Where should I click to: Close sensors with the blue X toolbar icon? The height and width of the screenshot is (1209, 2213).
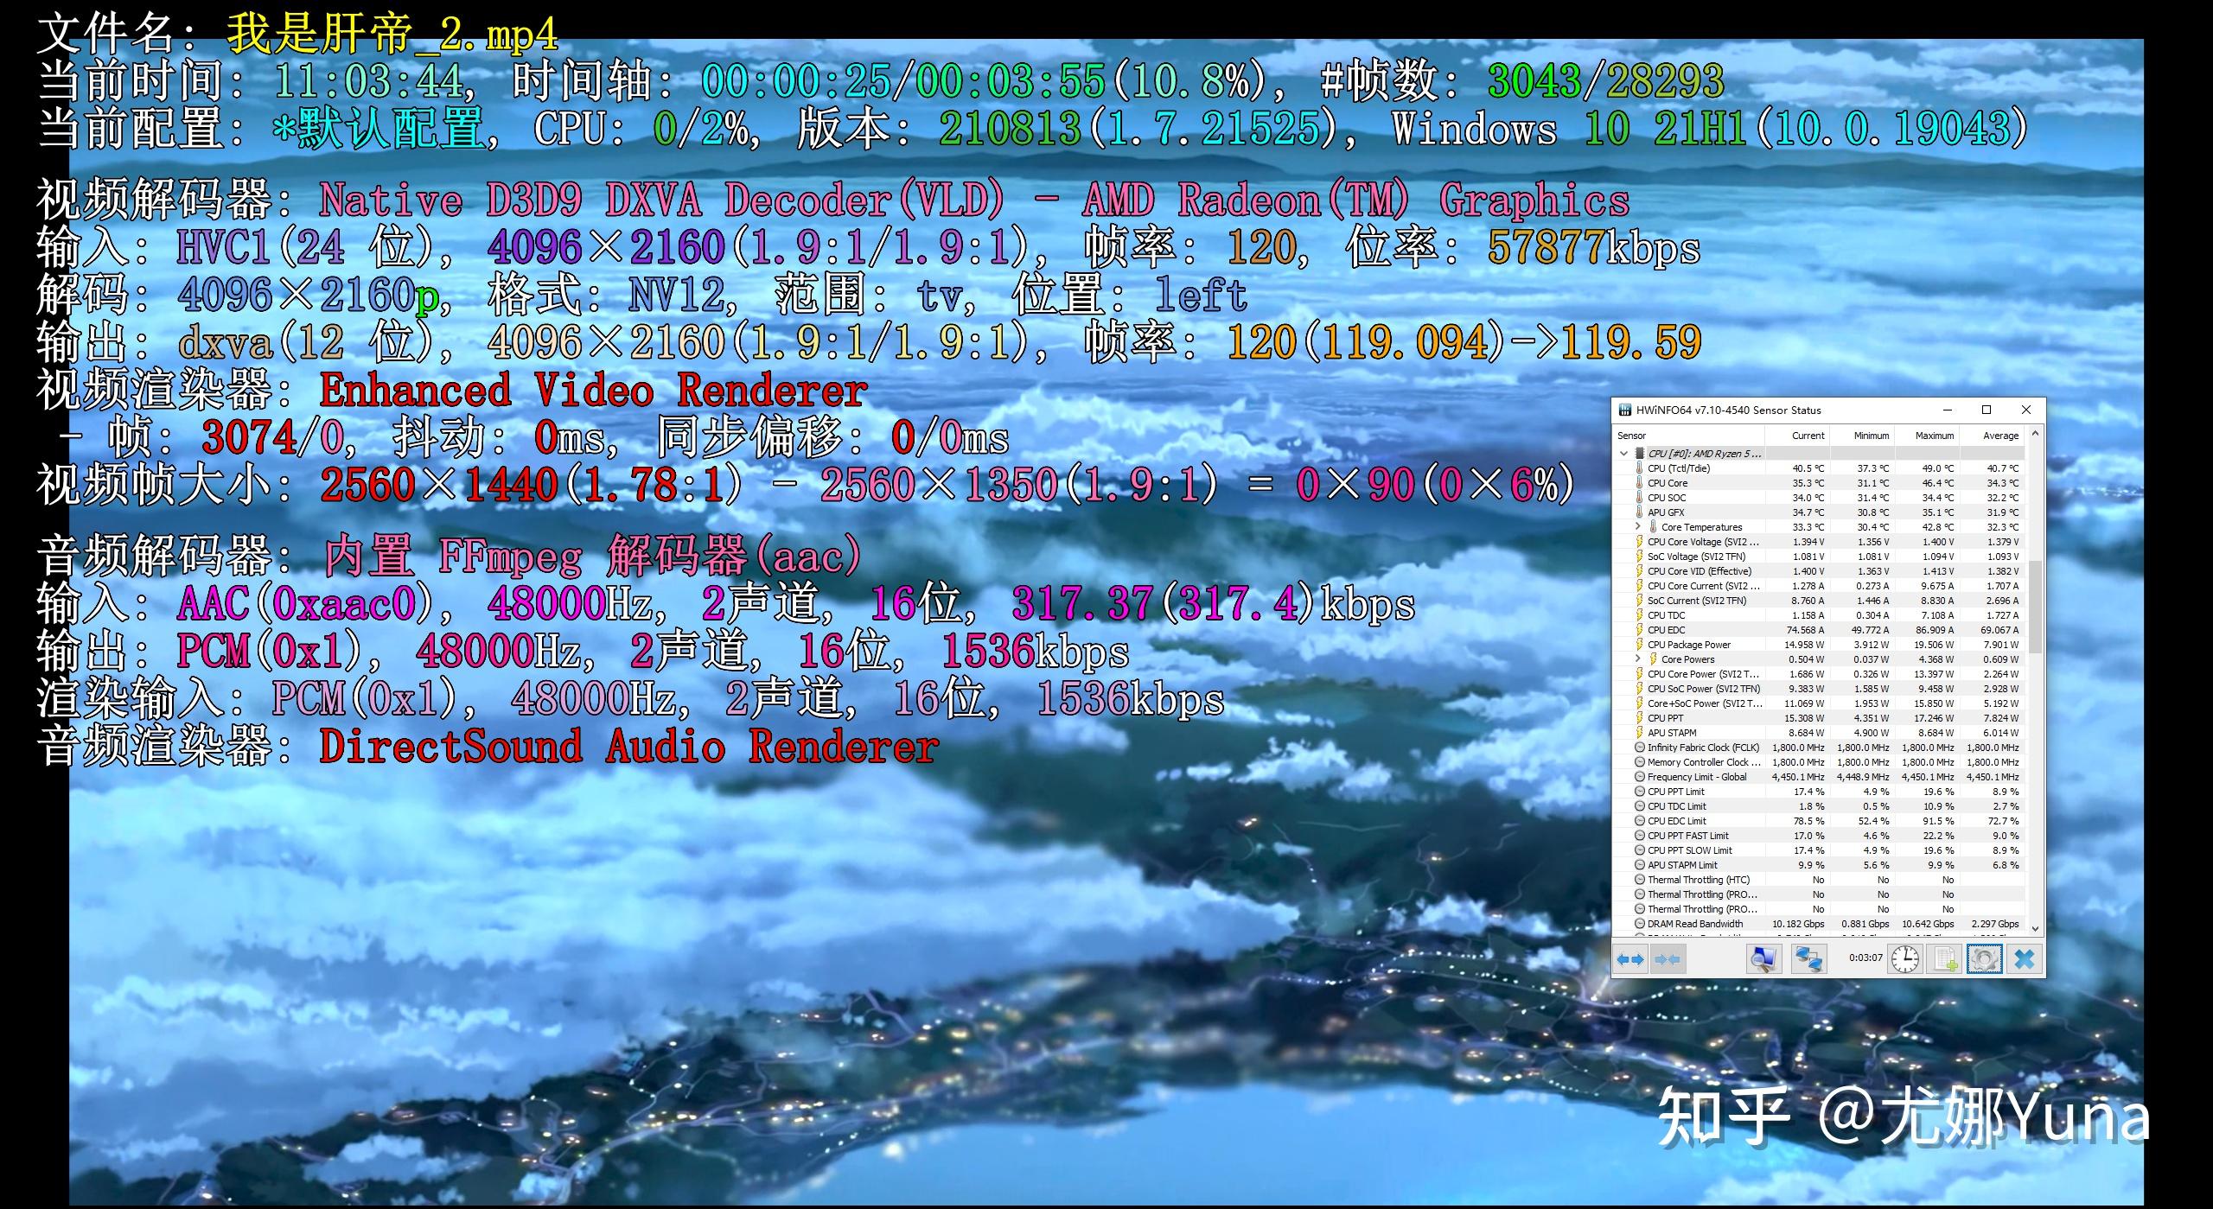pyautogui.click(x=2025, y=959)
